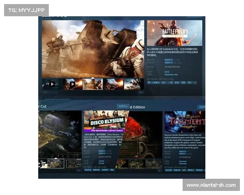Viewport: 244px width, 195px height.
Task: Click 社区中心 button on Planescape Torment page
Action: pos(202,107)
